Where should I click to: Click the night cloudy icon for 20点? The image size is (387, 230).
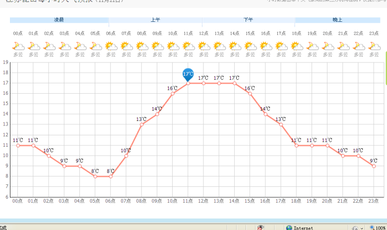click(x=327, y=46)
